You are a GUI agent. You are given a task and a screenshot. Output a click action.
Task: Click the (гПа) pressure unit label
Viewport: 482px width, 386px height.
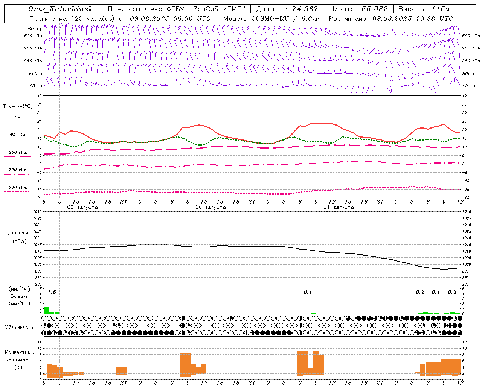tap(20, 241)
